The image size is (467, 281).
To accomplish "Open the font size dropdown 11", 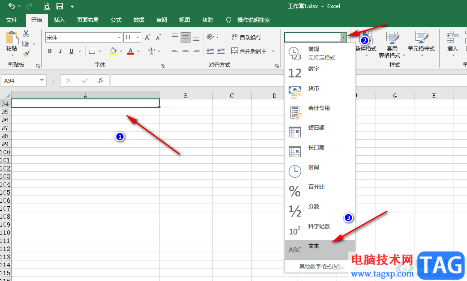I will [138, 38].
